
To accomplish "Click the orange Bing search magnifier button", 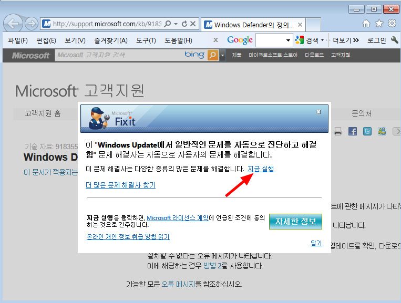I will pyautogui.click(x=212, y=55).
